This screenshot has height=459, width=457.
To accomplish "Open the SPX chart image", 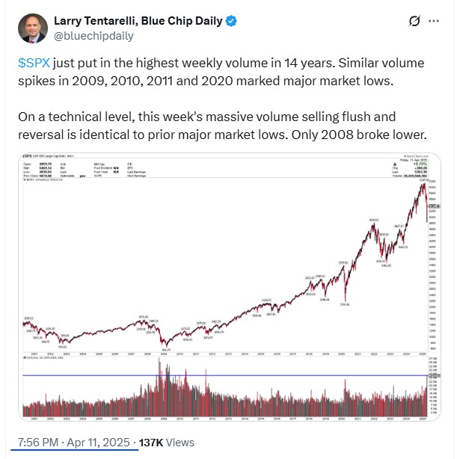I will 230,287.
